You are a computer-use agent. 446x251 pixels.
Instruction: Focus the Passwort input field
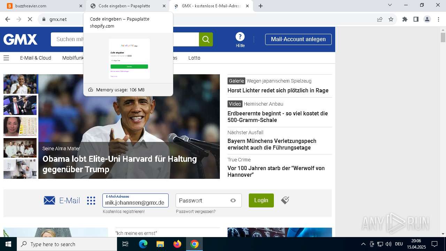[x=209, y=200]
